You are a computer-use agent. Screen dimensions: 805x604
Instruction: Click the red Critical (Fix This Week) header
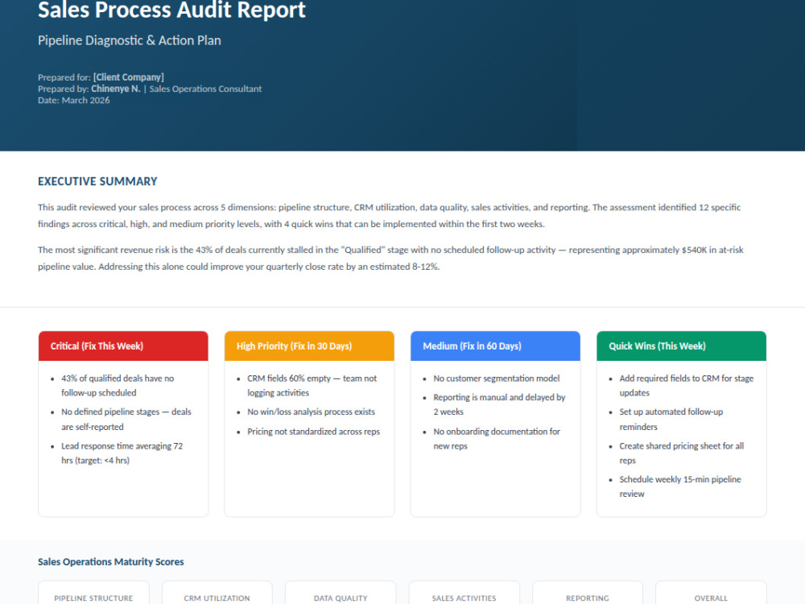pos(123,346)
